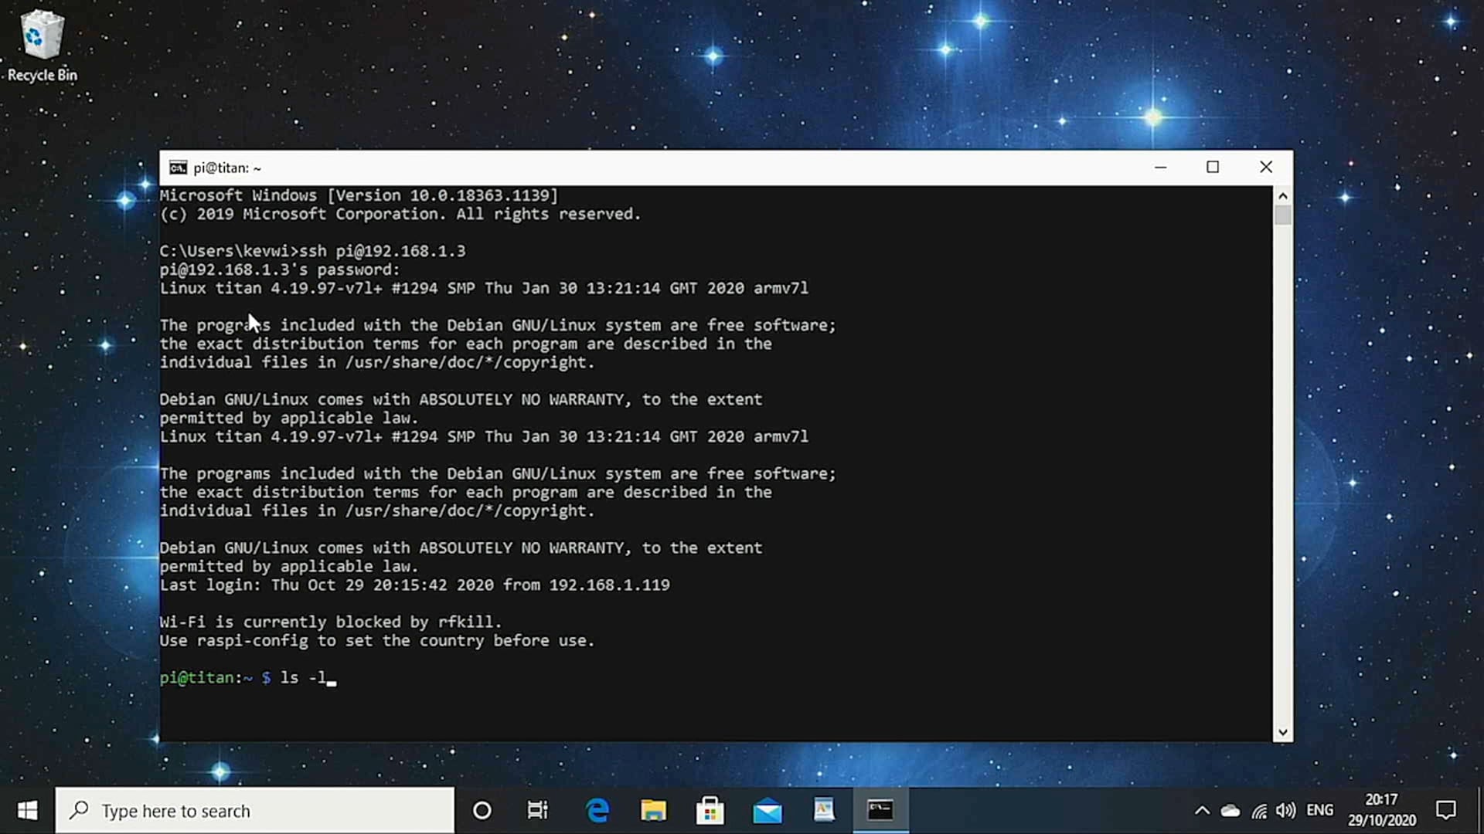
Task: Focus the active pi@titan terminal window
Action: click(x=696, y=463)
